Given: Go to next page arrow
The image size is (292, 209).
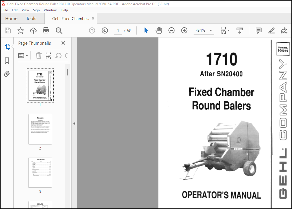Looking at the screenshot, I should pos(105,30).
